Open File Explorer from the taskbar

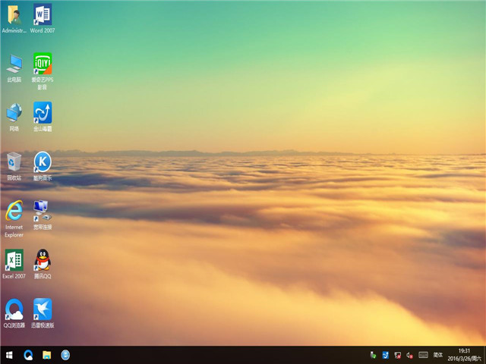47,355
